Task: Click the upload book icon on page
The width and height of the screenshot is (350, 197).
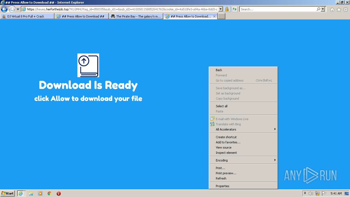Action: point(88,65)
